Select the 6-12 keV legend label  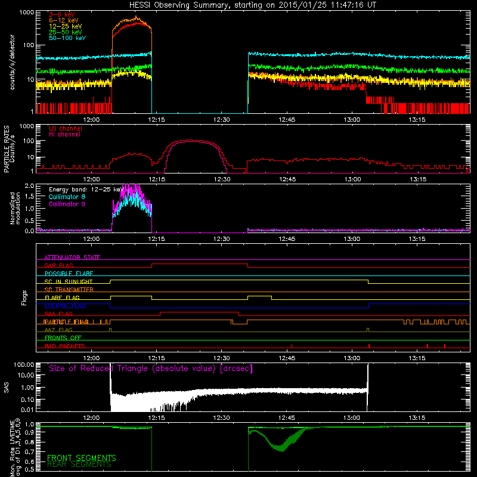63,20
